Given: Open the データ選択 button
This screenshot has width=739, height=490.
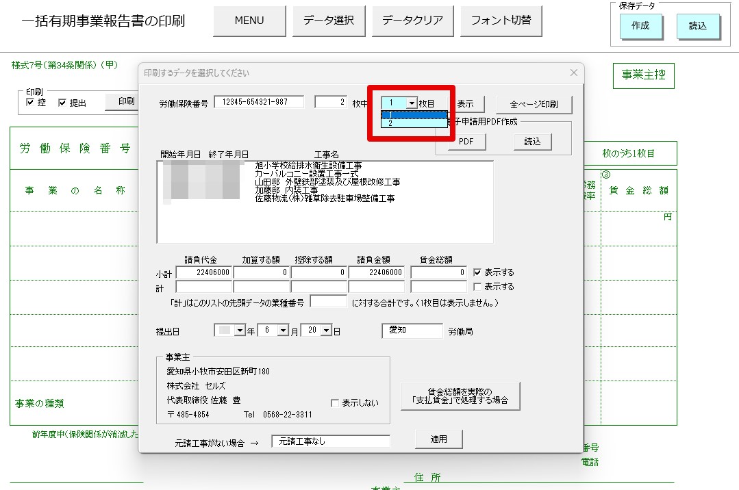Looking at the screenshot, I should [x=329, y=21].
